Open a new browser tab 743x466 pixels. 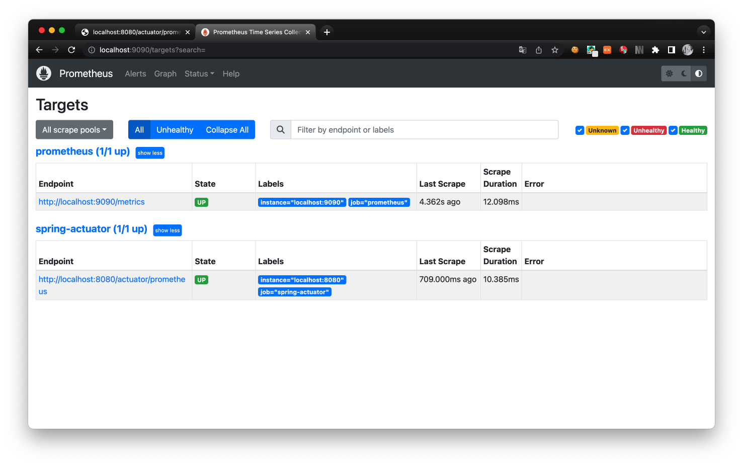(327, 32)
